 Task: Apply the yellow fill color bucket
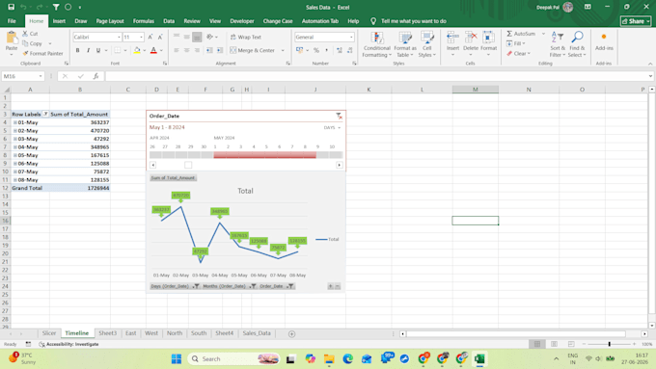[137, 50]
